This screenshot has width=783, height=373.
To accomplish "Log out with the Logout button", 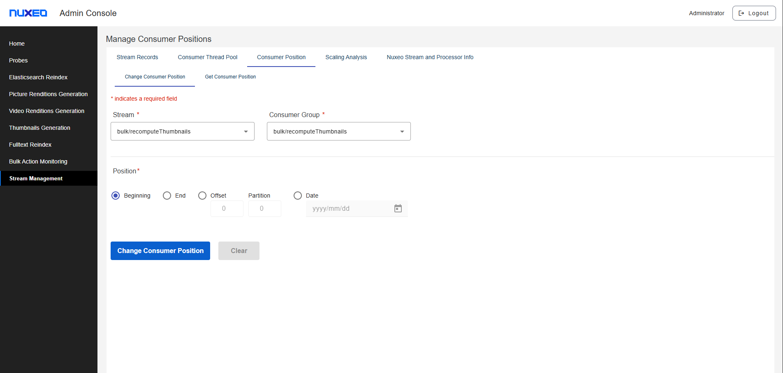I will coord(754,13).
